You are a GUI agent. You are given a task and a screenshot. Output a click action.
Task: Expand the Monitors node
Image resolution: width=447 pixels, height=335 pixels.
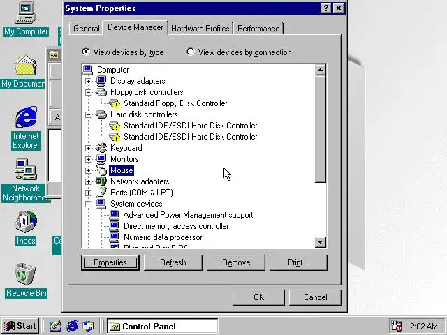pos(88,159)
